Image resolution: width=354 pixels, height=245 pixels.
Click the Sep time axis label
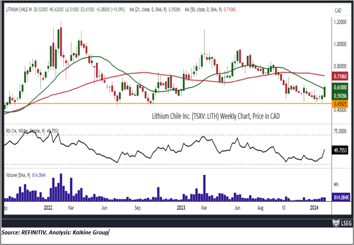(x=138, y=208)
